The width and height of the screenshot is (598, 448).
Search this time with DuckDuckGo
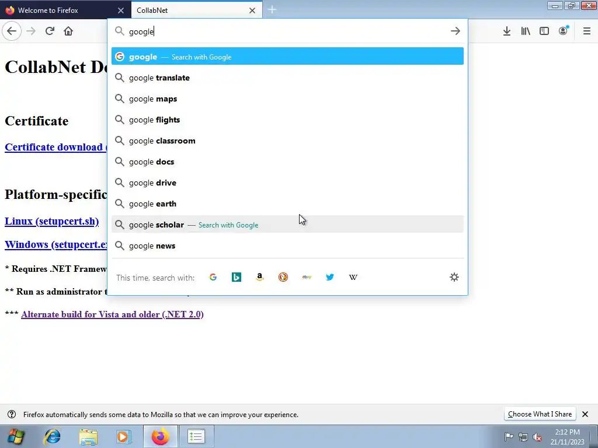[283, 277]
